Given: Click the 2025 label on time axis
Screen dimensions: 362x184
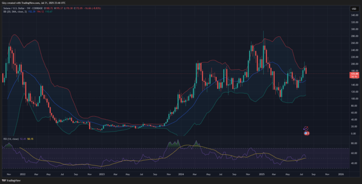Looking at the screenshot, I should pyautogui.click(x=262, y=174).
